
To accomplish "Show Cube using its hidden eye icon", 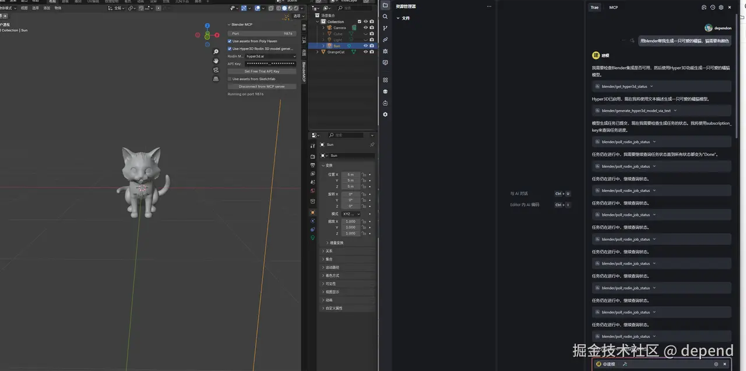I will point(365,34).
